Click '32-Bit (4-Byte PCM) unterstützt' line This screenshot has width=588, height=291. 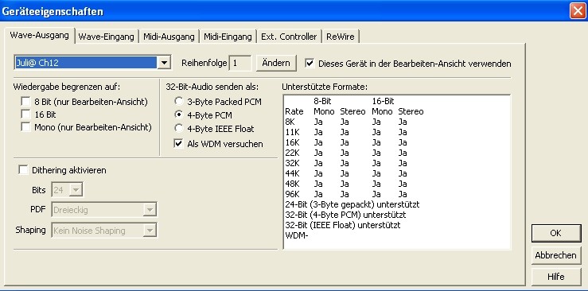345,215
